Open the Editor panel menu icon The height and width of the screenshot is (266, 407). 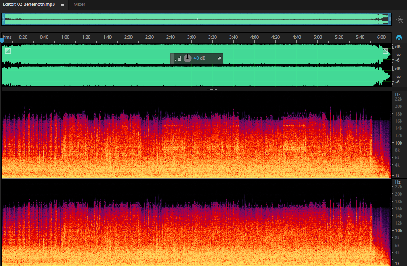click(63, 4)
